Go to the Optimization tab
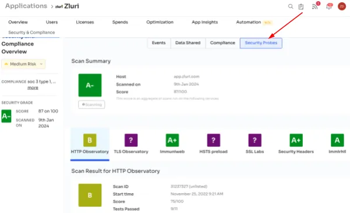The width and height of the screenshot is (350, 213). [x=160, y=22]
